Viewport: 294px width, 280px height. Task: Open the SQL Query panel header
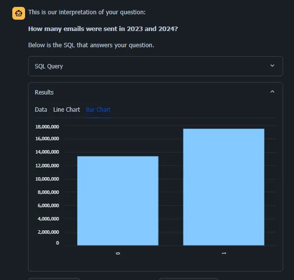click(155, 66)
